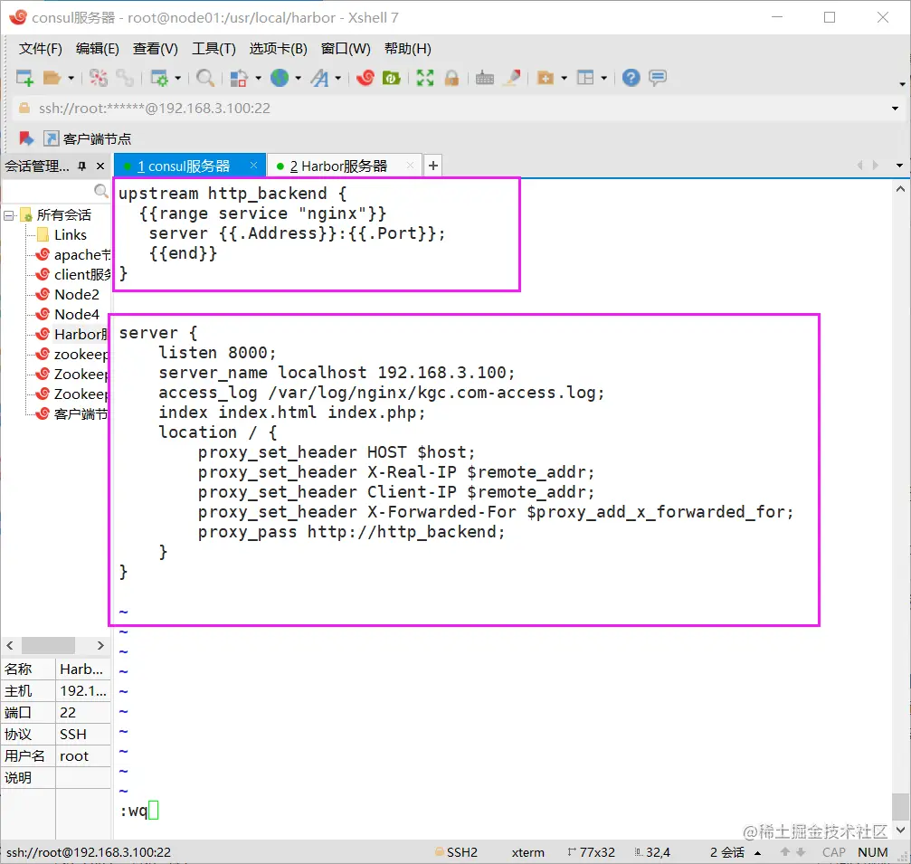Expand the globe encoding dropdown arrow
The width and height of the screenshot is (911, 864).
pyautogui.click(x=298, y=78)
